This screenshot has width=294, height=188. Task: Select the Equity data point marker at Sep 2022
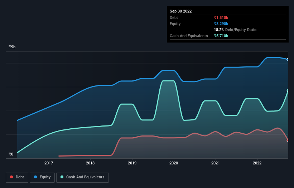point(288,60)
